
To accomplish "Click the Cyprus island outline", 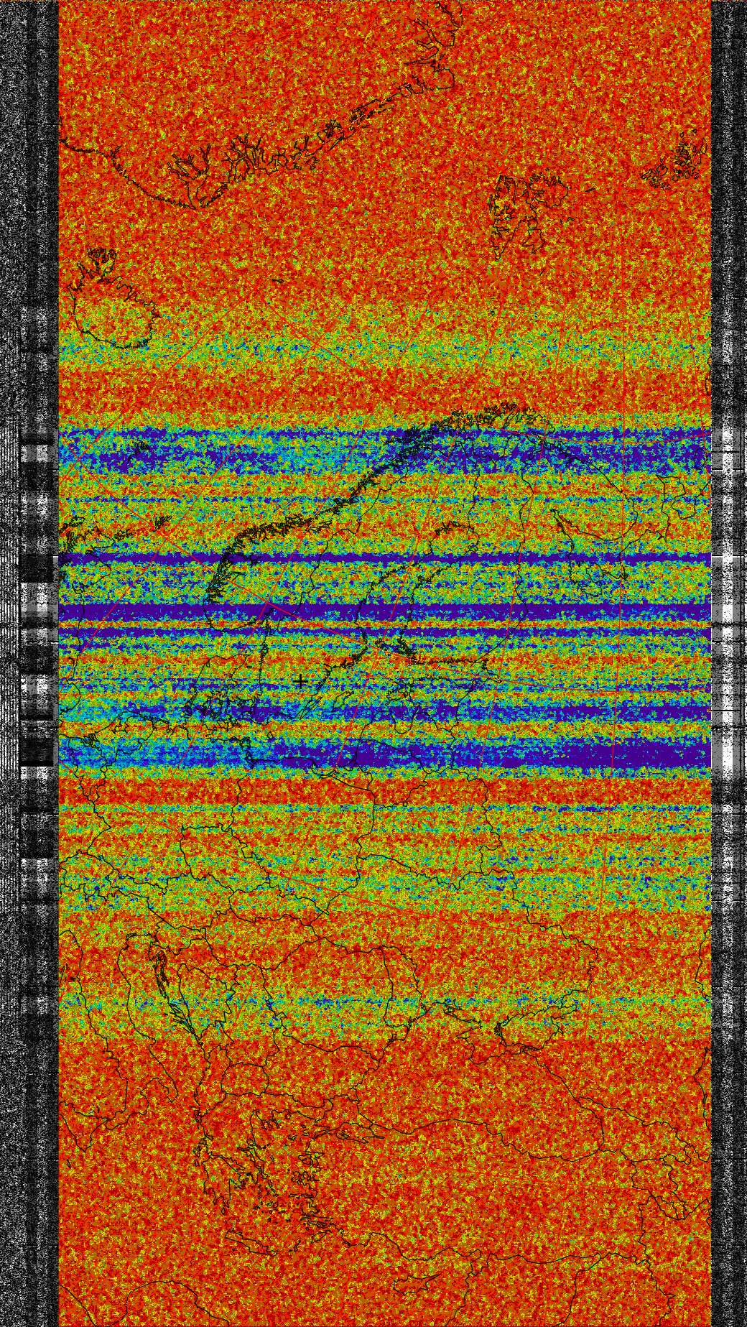I will pos(422,1282).
